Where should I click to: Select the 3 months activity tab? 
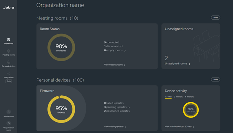click(x=178, y=97)
